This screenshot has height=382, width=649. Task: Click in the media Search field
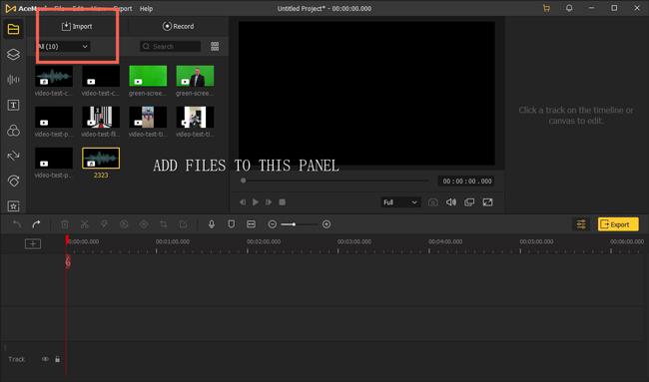[x=170, y=46]
